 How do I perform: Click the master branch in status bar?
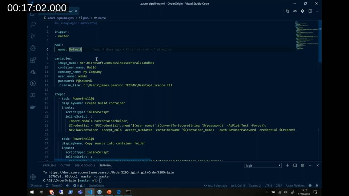coord(36,185)
